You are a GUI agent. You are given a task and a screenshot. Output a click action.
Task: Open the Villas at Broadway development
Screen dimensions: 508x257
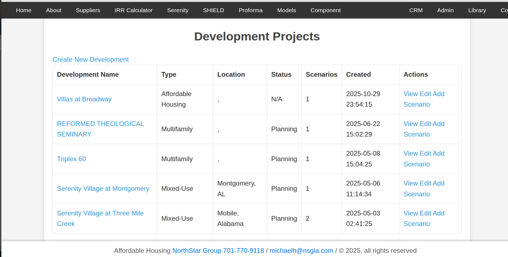coord(84,99)
